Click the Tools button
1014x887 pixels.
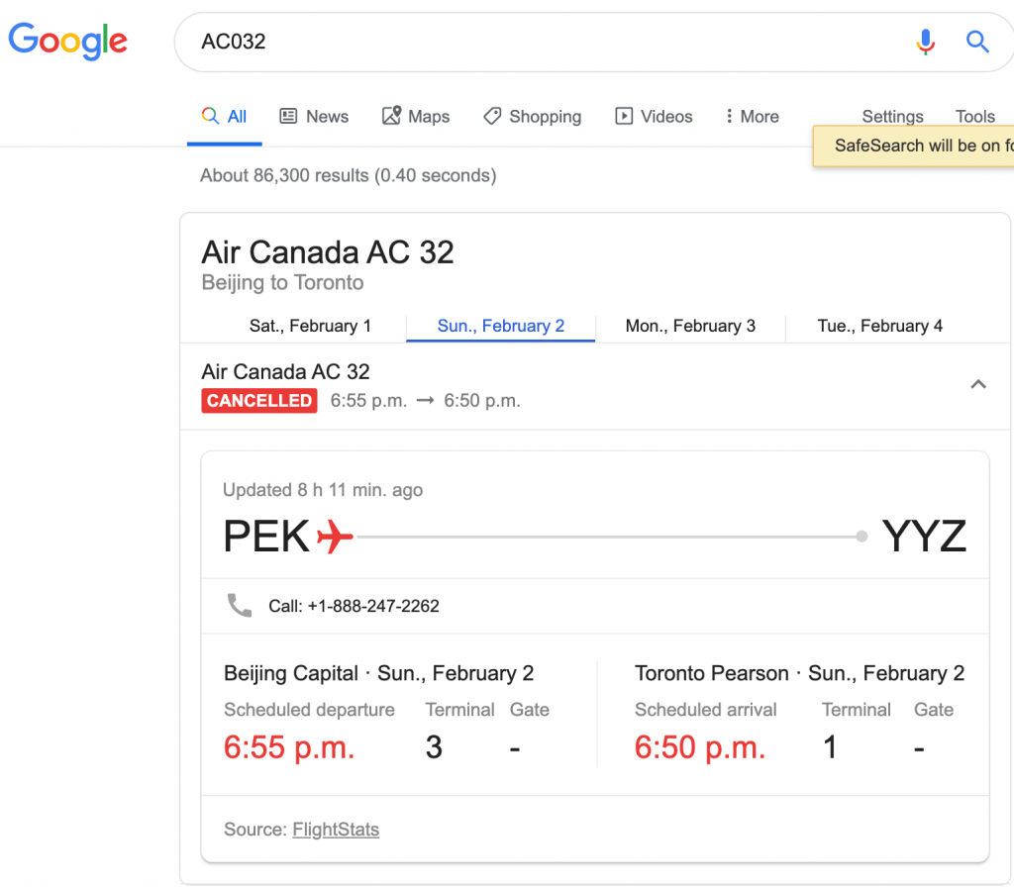(974, 117)
